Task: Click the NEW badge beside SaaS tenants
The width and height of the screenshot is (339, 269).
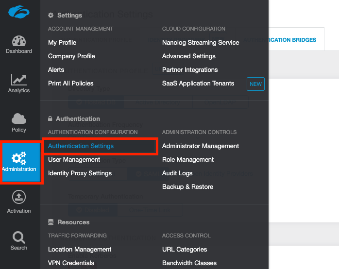Action: pos(255,84)
